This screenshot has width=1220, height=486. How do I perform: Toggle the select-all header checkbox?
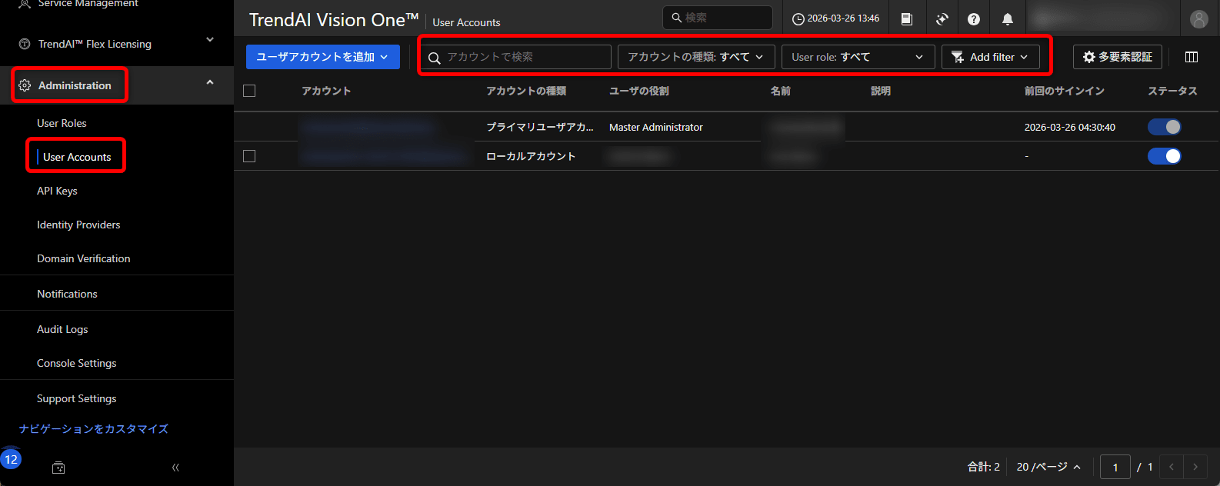(x=249, y=91)
